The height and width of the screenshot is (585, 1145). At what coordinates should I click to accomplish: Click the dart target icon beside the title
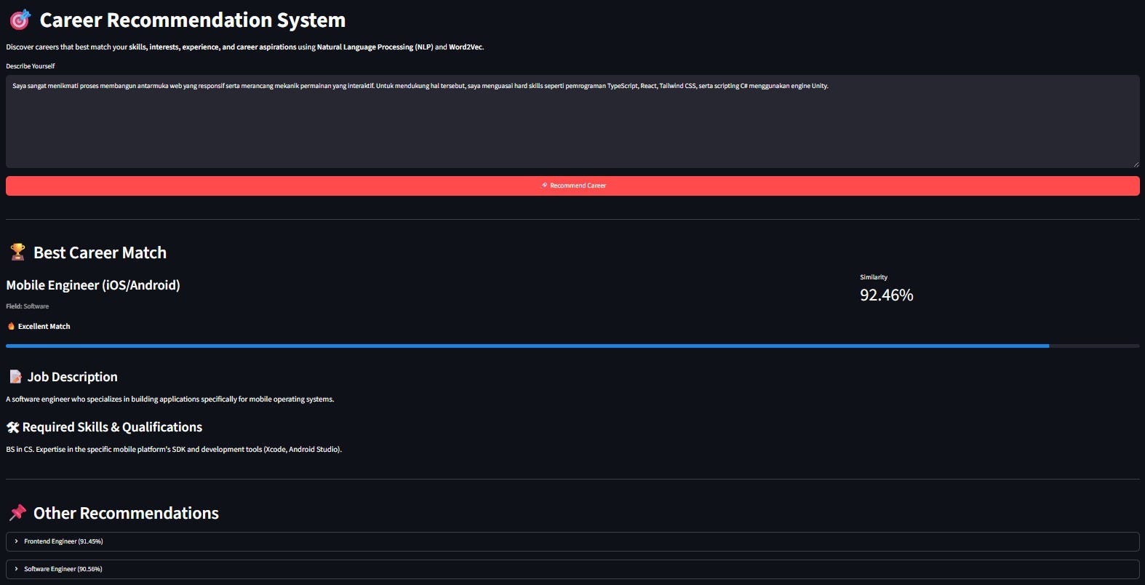click(x=20, y=20)
